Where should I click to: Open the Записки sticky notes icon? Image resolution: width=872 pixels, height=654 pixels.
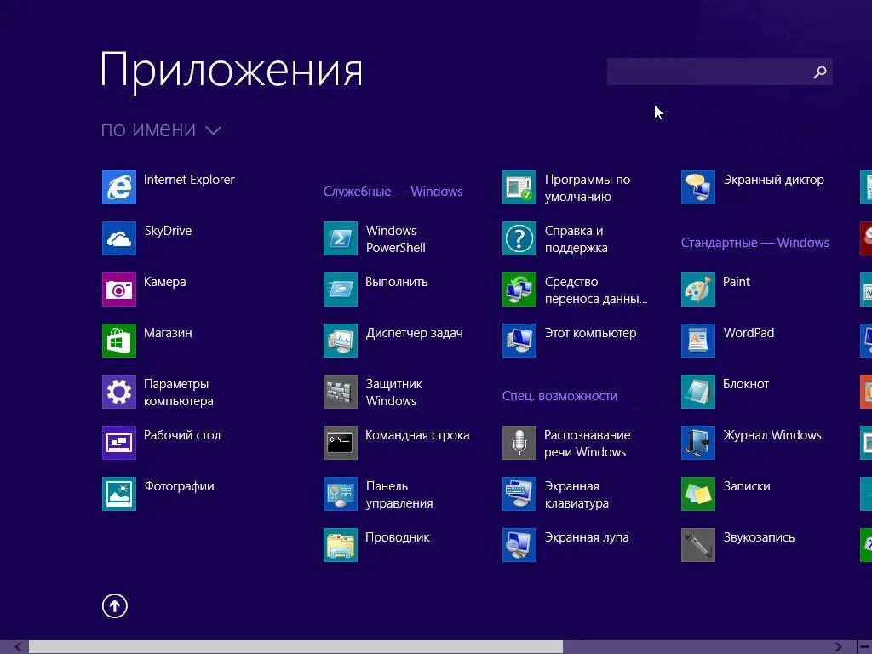tap(698, 494)
